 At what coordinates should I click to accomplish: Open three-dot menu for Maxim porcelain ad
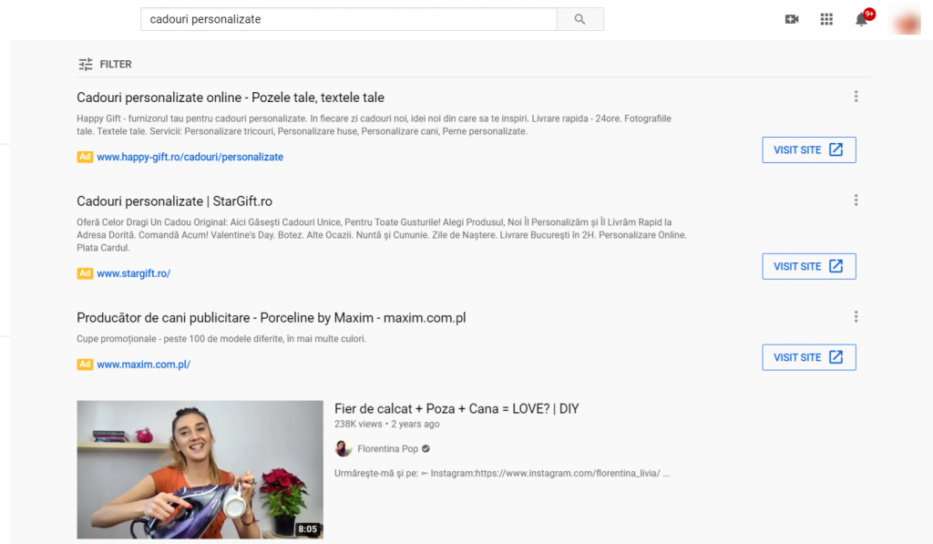coord(856,316)
